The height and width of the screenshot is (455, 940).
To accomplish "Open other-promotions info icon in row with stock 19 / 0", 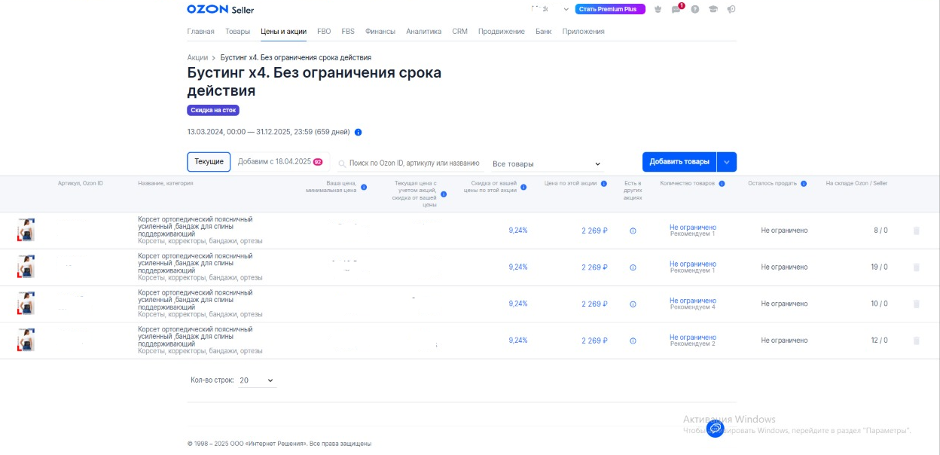I will (633, 267).
